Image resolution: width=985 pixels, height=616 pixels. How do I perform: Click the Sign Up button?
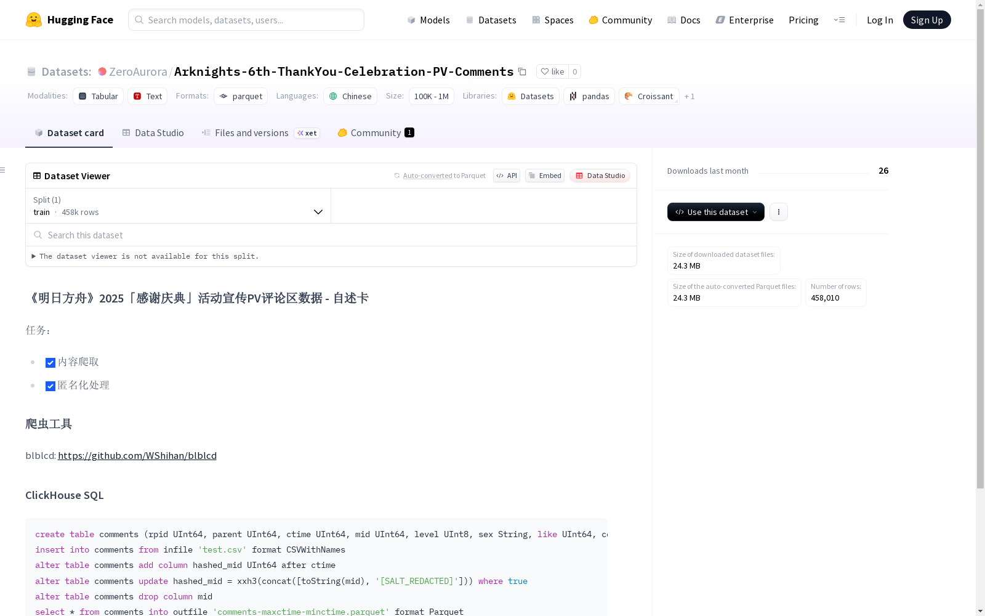pos(927,20)
